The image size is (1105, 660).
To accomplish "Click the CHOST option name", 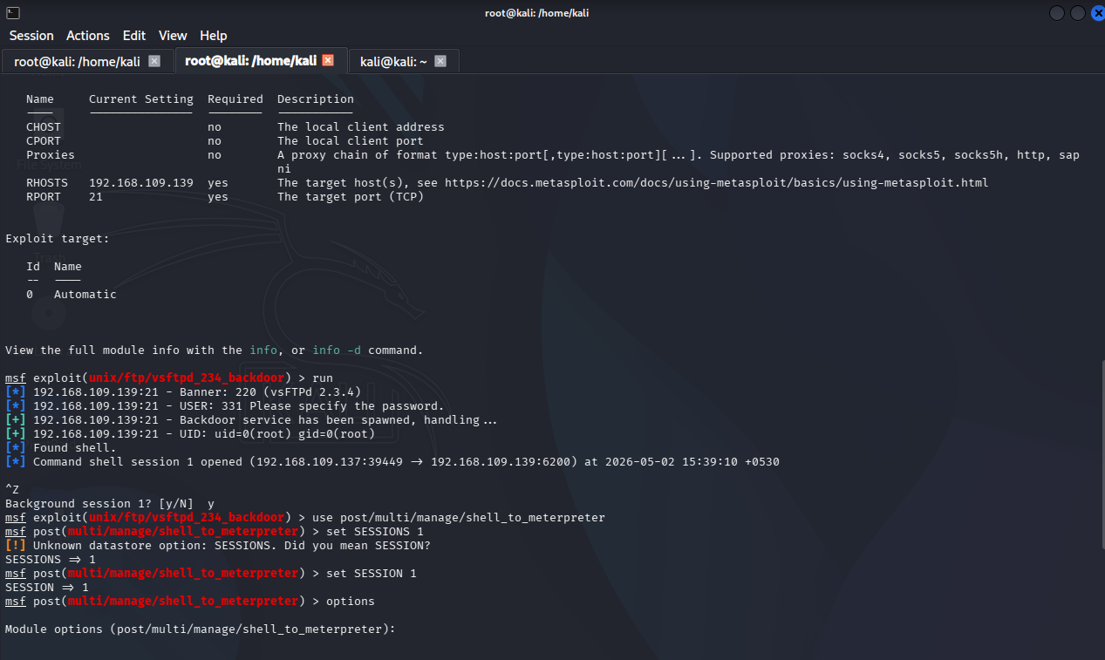I will click(x=44, y=127).
